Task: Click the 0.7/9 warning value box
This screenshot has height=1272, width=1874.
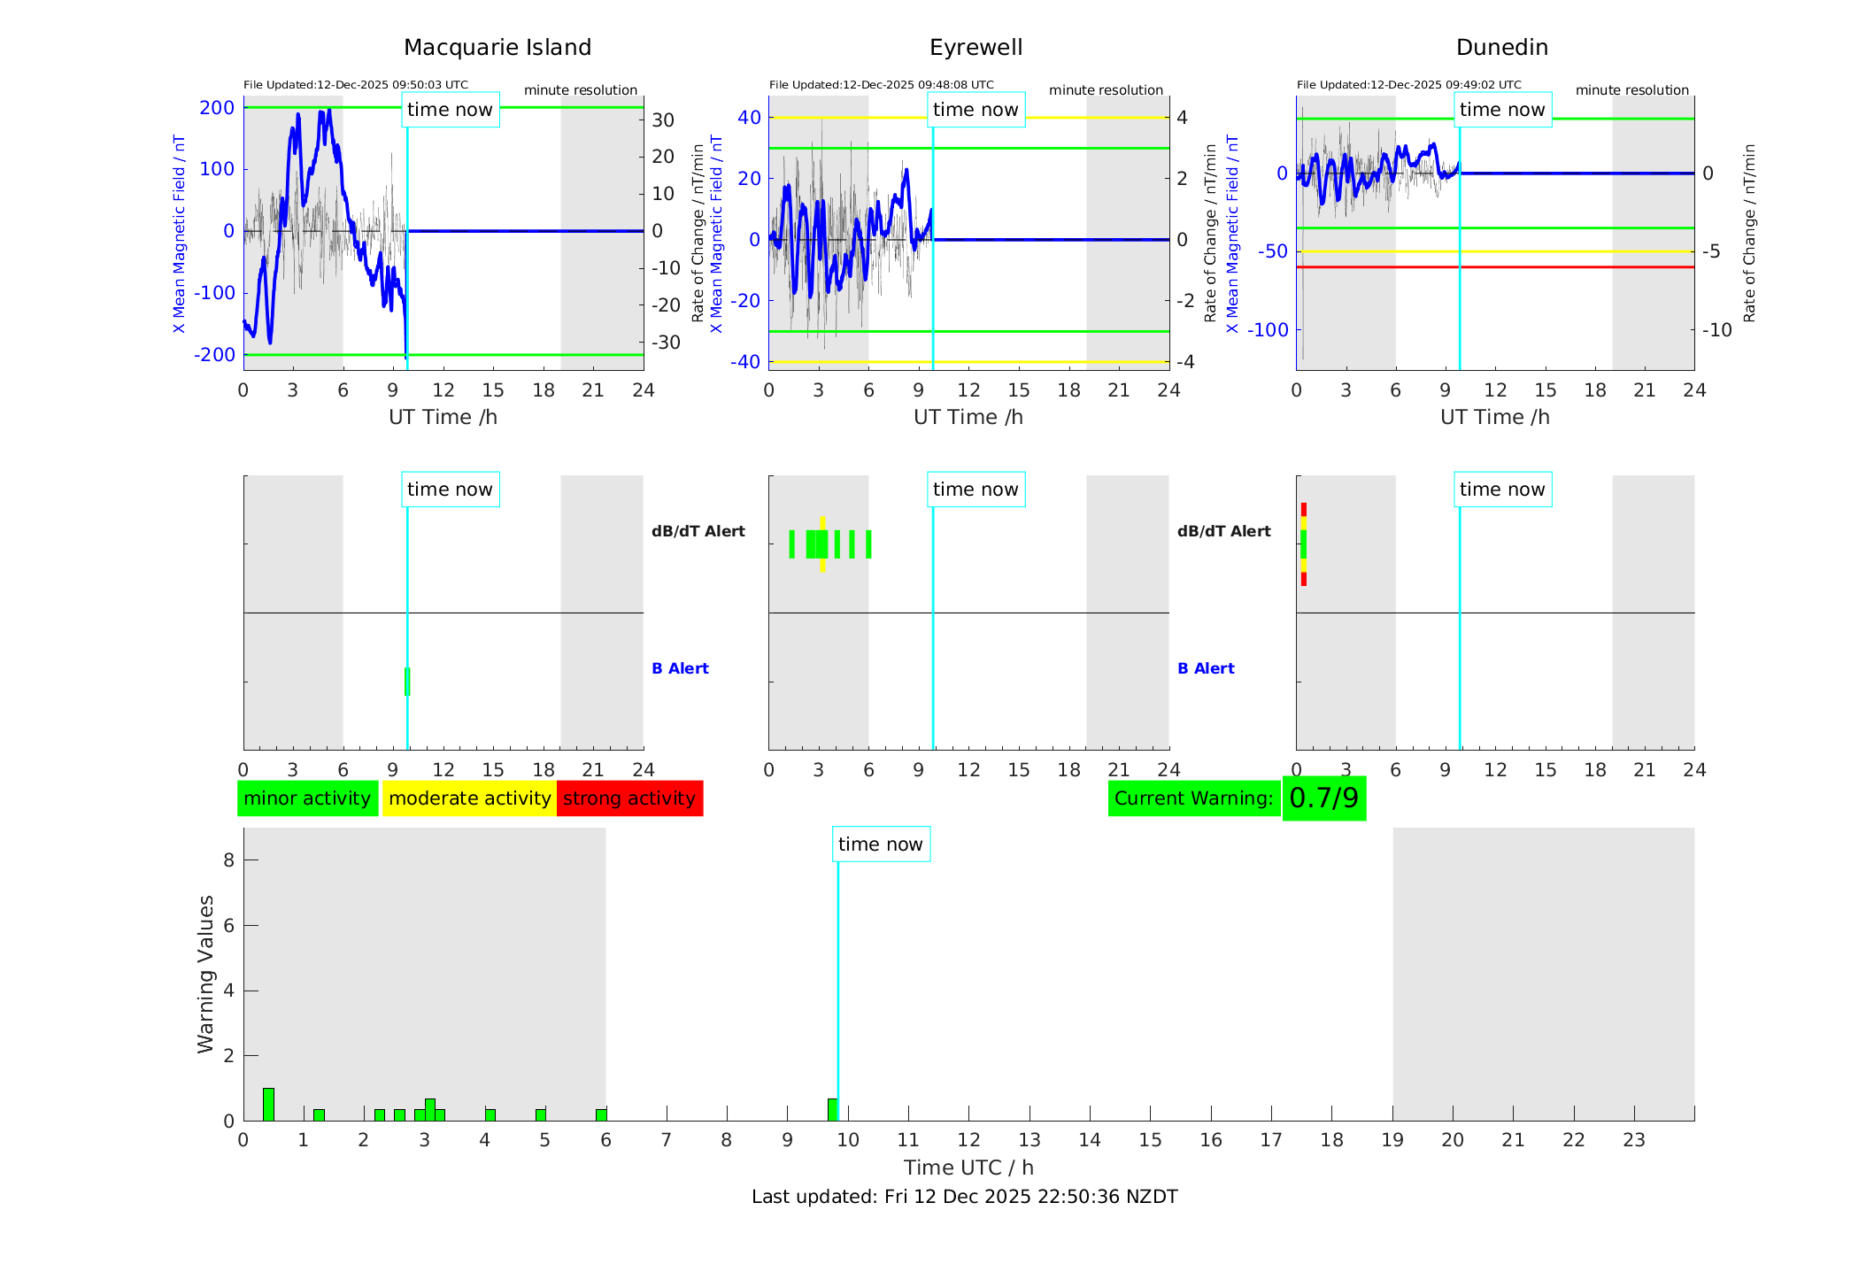Action: (x=1323, y=798)
